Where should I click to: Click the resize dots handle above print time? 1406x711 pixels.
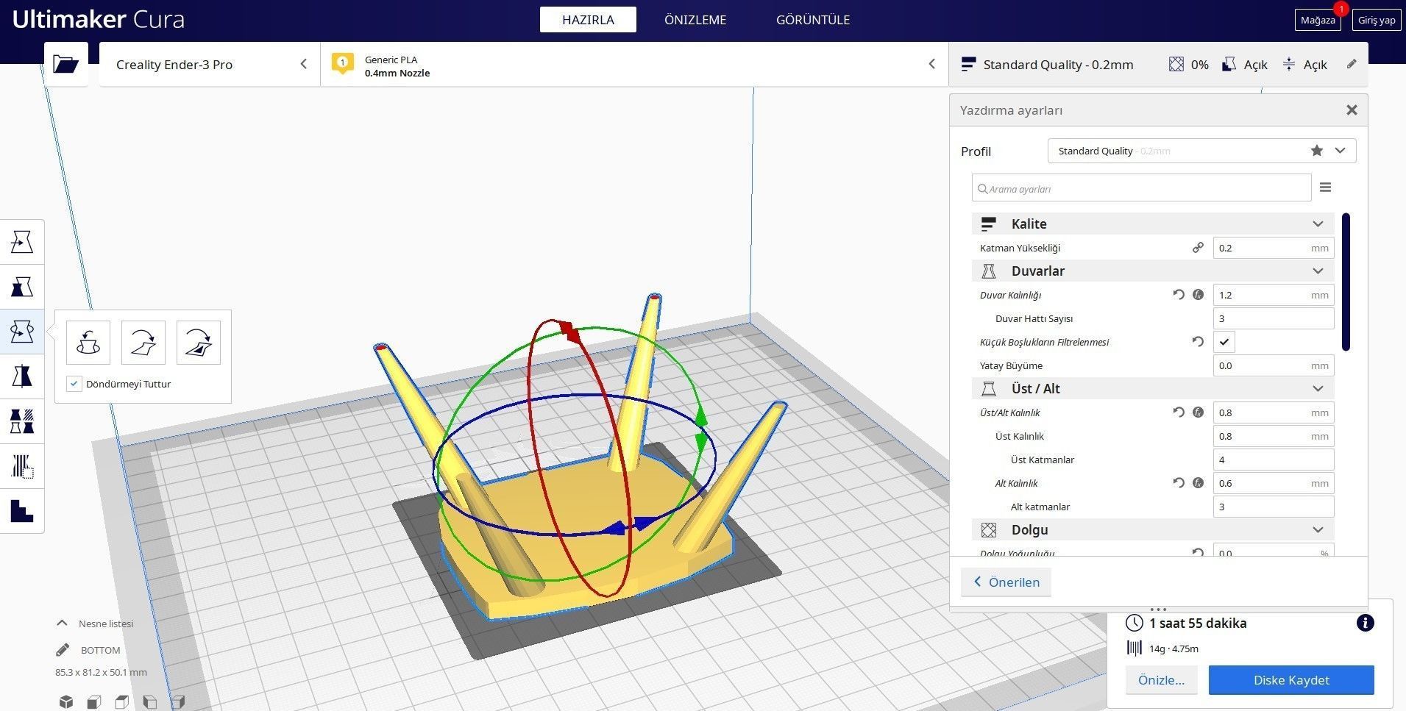tap(1158, 610)
